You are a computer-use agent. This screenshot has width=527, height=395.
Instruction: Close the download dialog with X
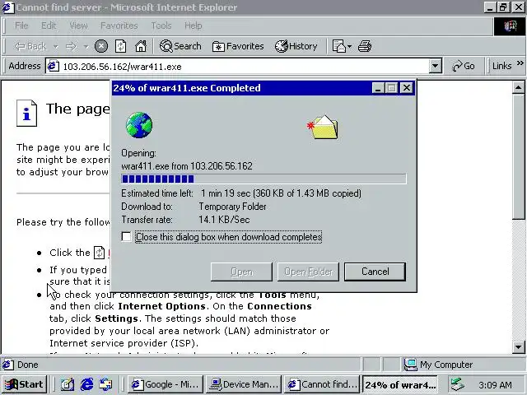pyautogui.click(x=406, y=88)
